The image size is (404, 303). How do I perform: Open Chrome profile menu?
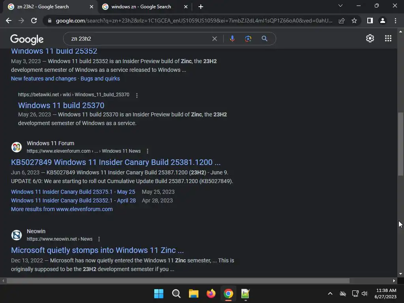[x=383, y=21]
